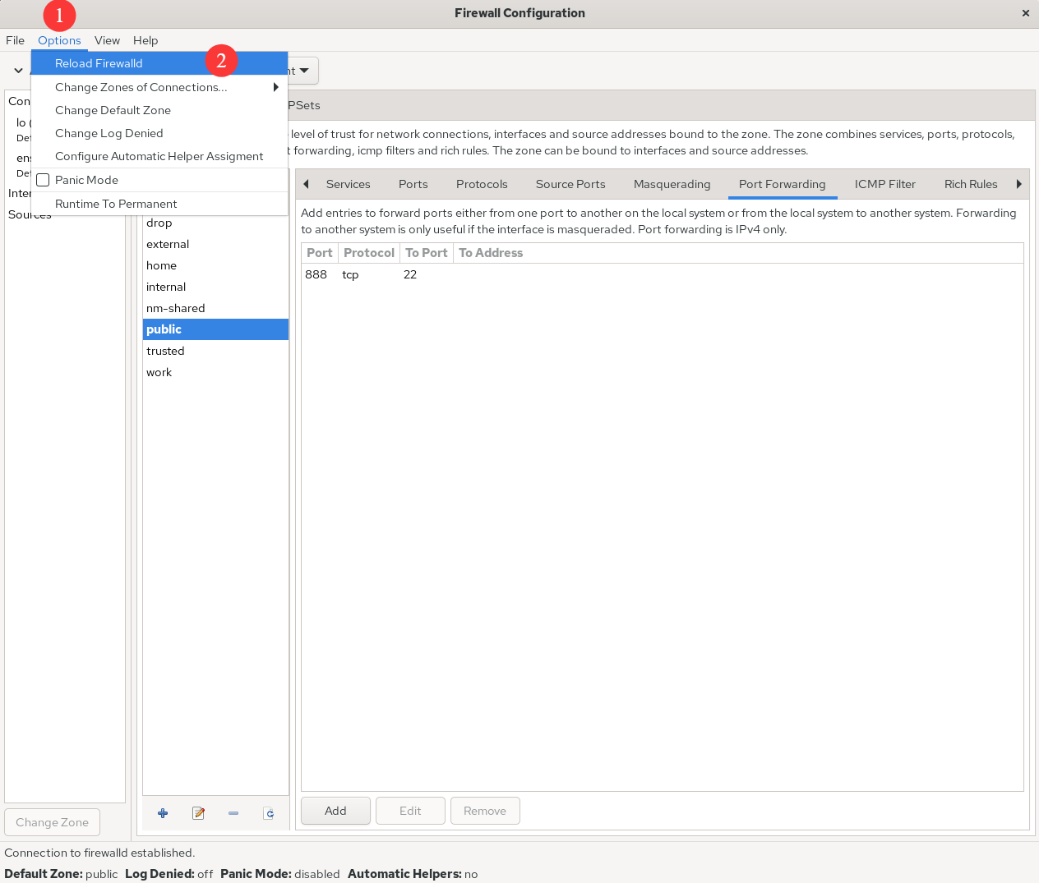Enable the Panic Mode checkbox
The width and height of the screenshot is (1039, 883).
tap(44, 180)
